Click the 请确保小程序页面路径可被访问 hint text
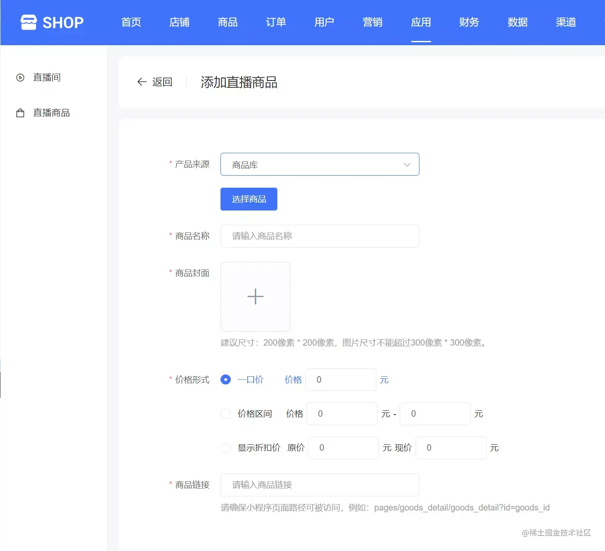This screenshot has width=605, height=551. (x=385, y=508)
